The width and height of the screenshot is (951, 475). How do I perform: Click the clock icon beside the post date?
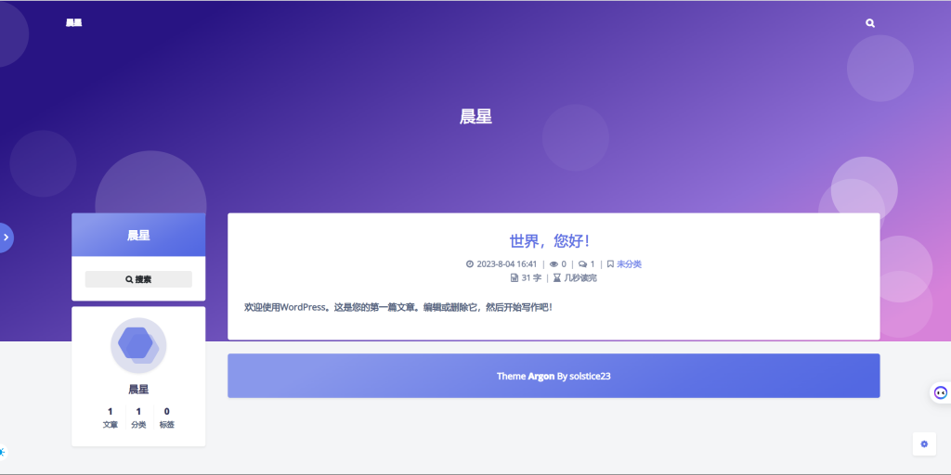click(470, 264)
